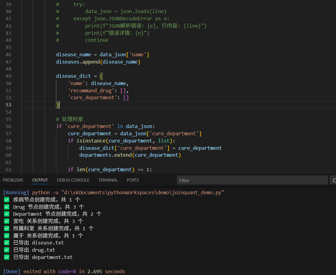Screen dimensions: 336x275
Task: Click green check beside '宜吃 关系创建完成'
Action: click(x=7, y=221)
